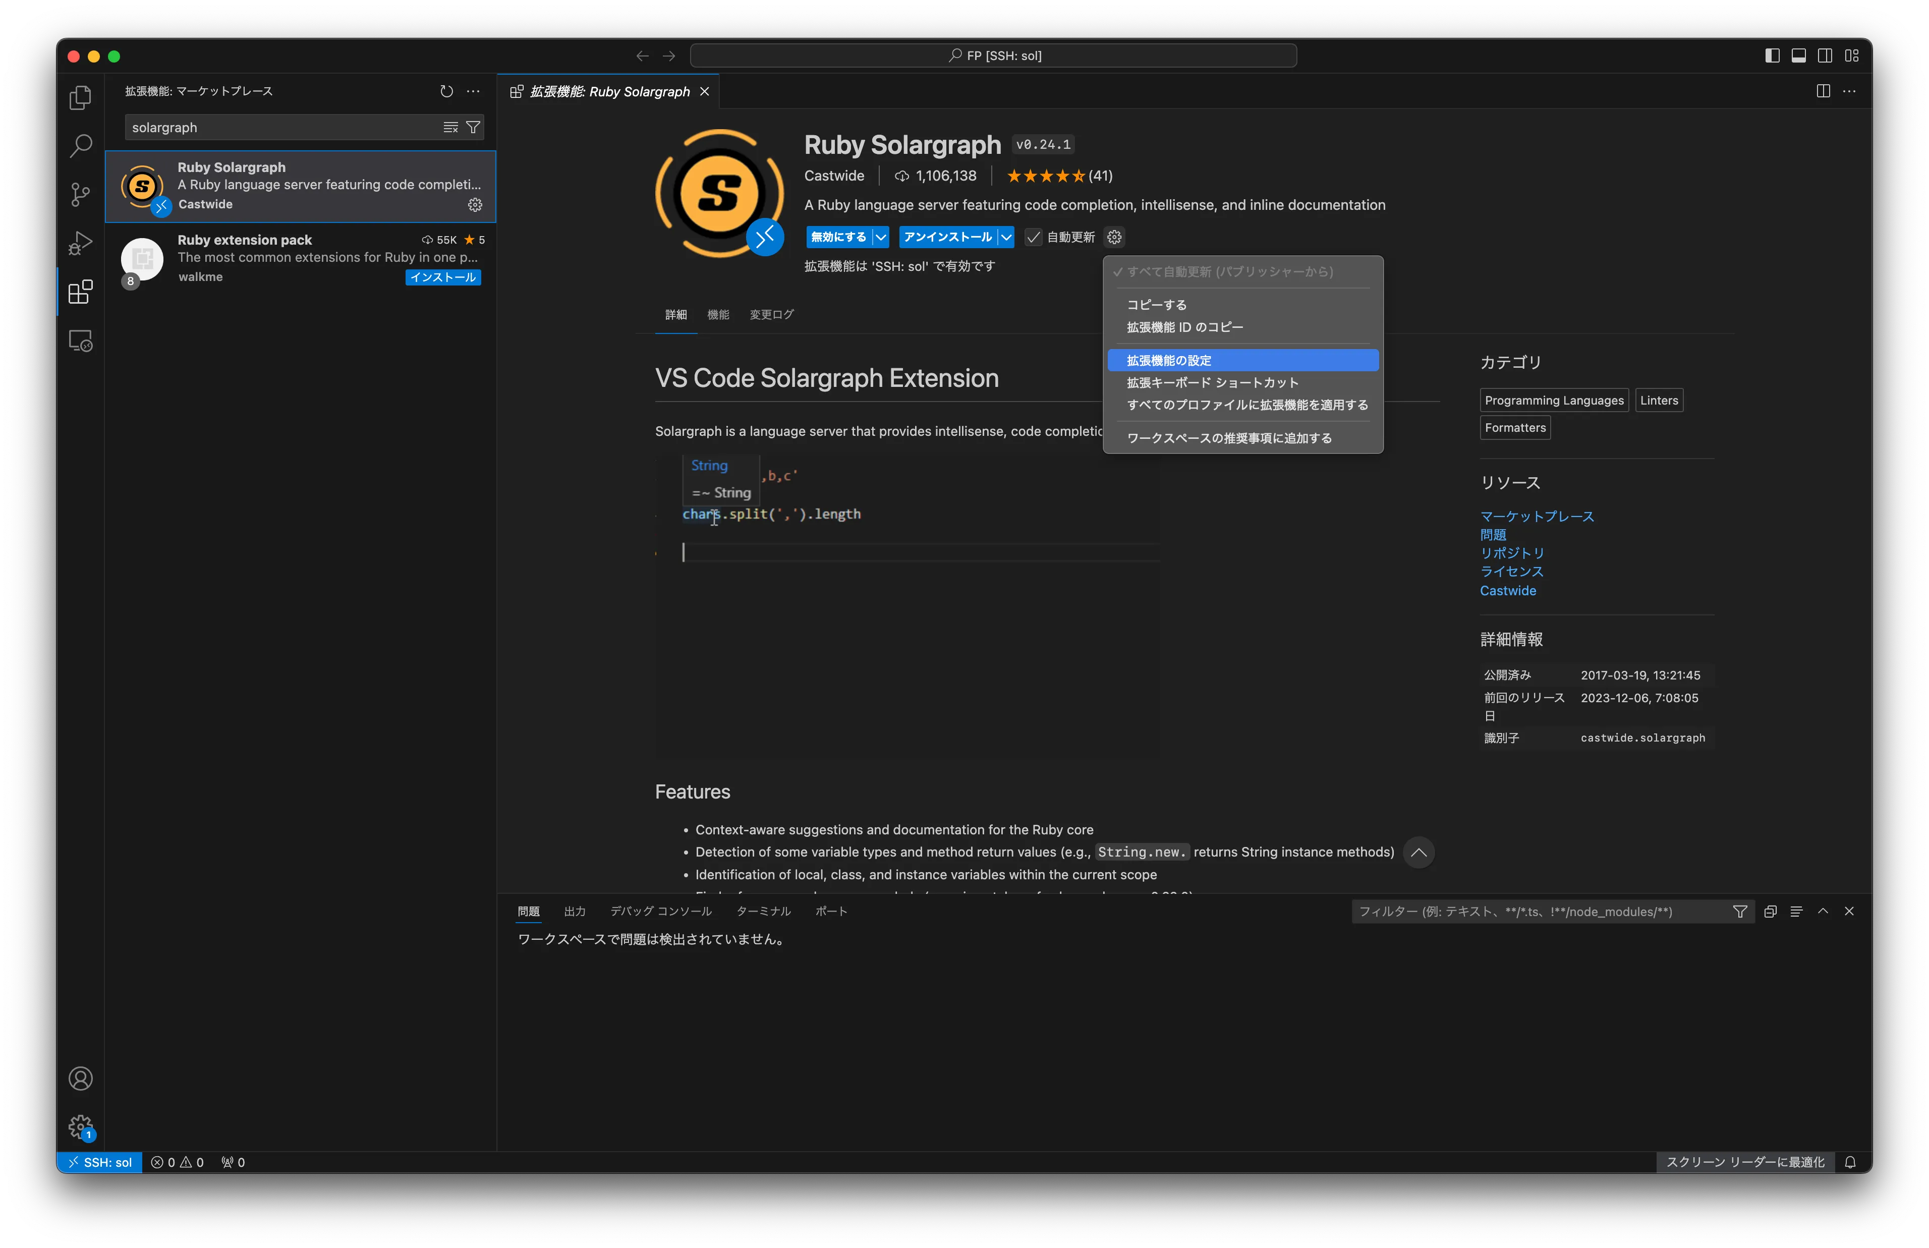This screenshot has width=1929, height=1248.
Task: Open the 出力 panel tab
Action: point(575,912)
